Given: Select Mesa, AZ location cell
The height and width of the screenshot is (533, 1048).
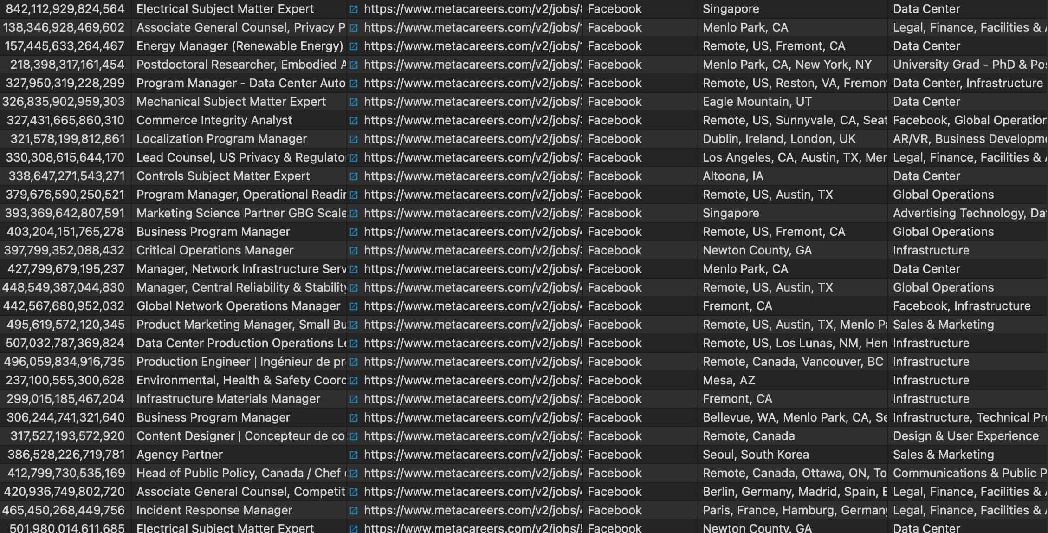Looking at the screenshot, I should point(729,380).
